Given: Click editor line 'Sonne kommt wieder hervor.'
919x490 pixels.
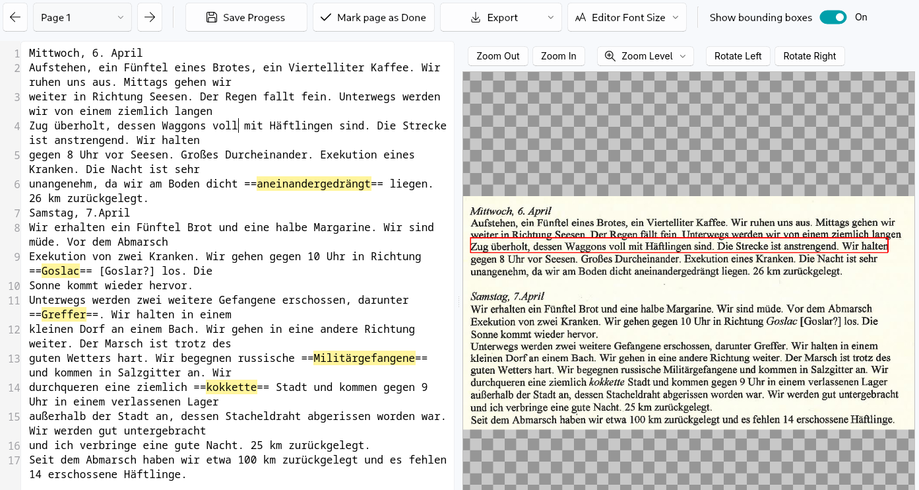Looking at the screenshot, I should [x=111, y=285].
